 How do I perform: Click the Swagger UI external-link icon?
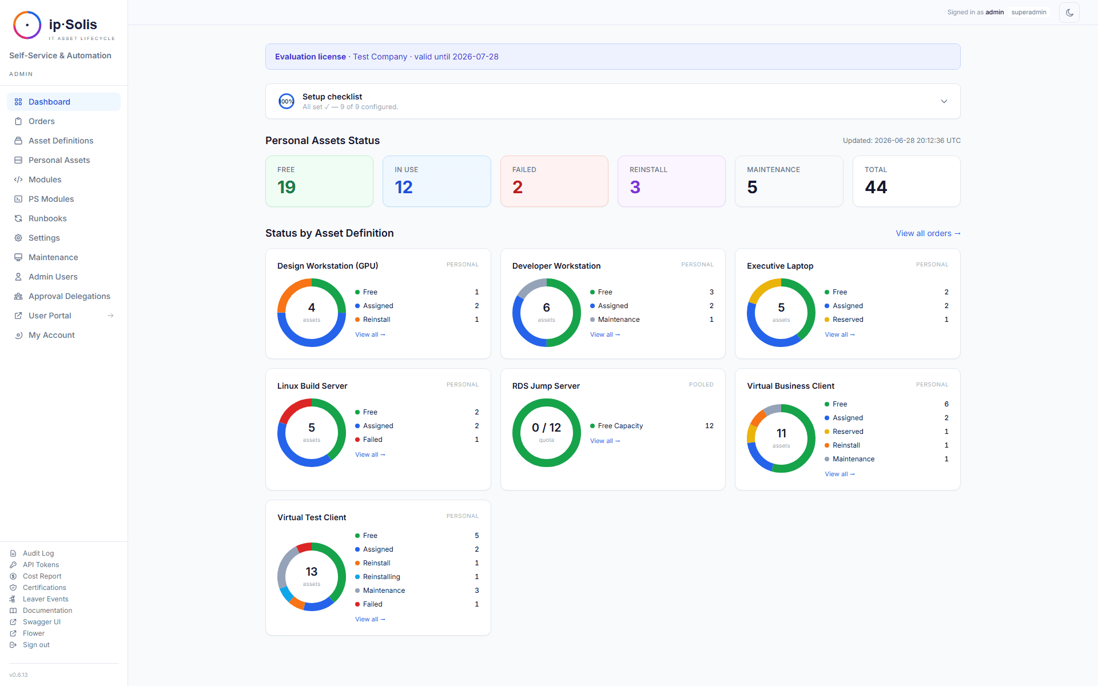[x=13, y=622]
